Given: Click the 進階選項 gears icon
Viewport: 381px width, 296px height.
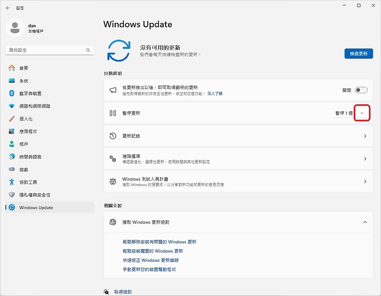Looking at the screenshot, I should tap(113, 159).
